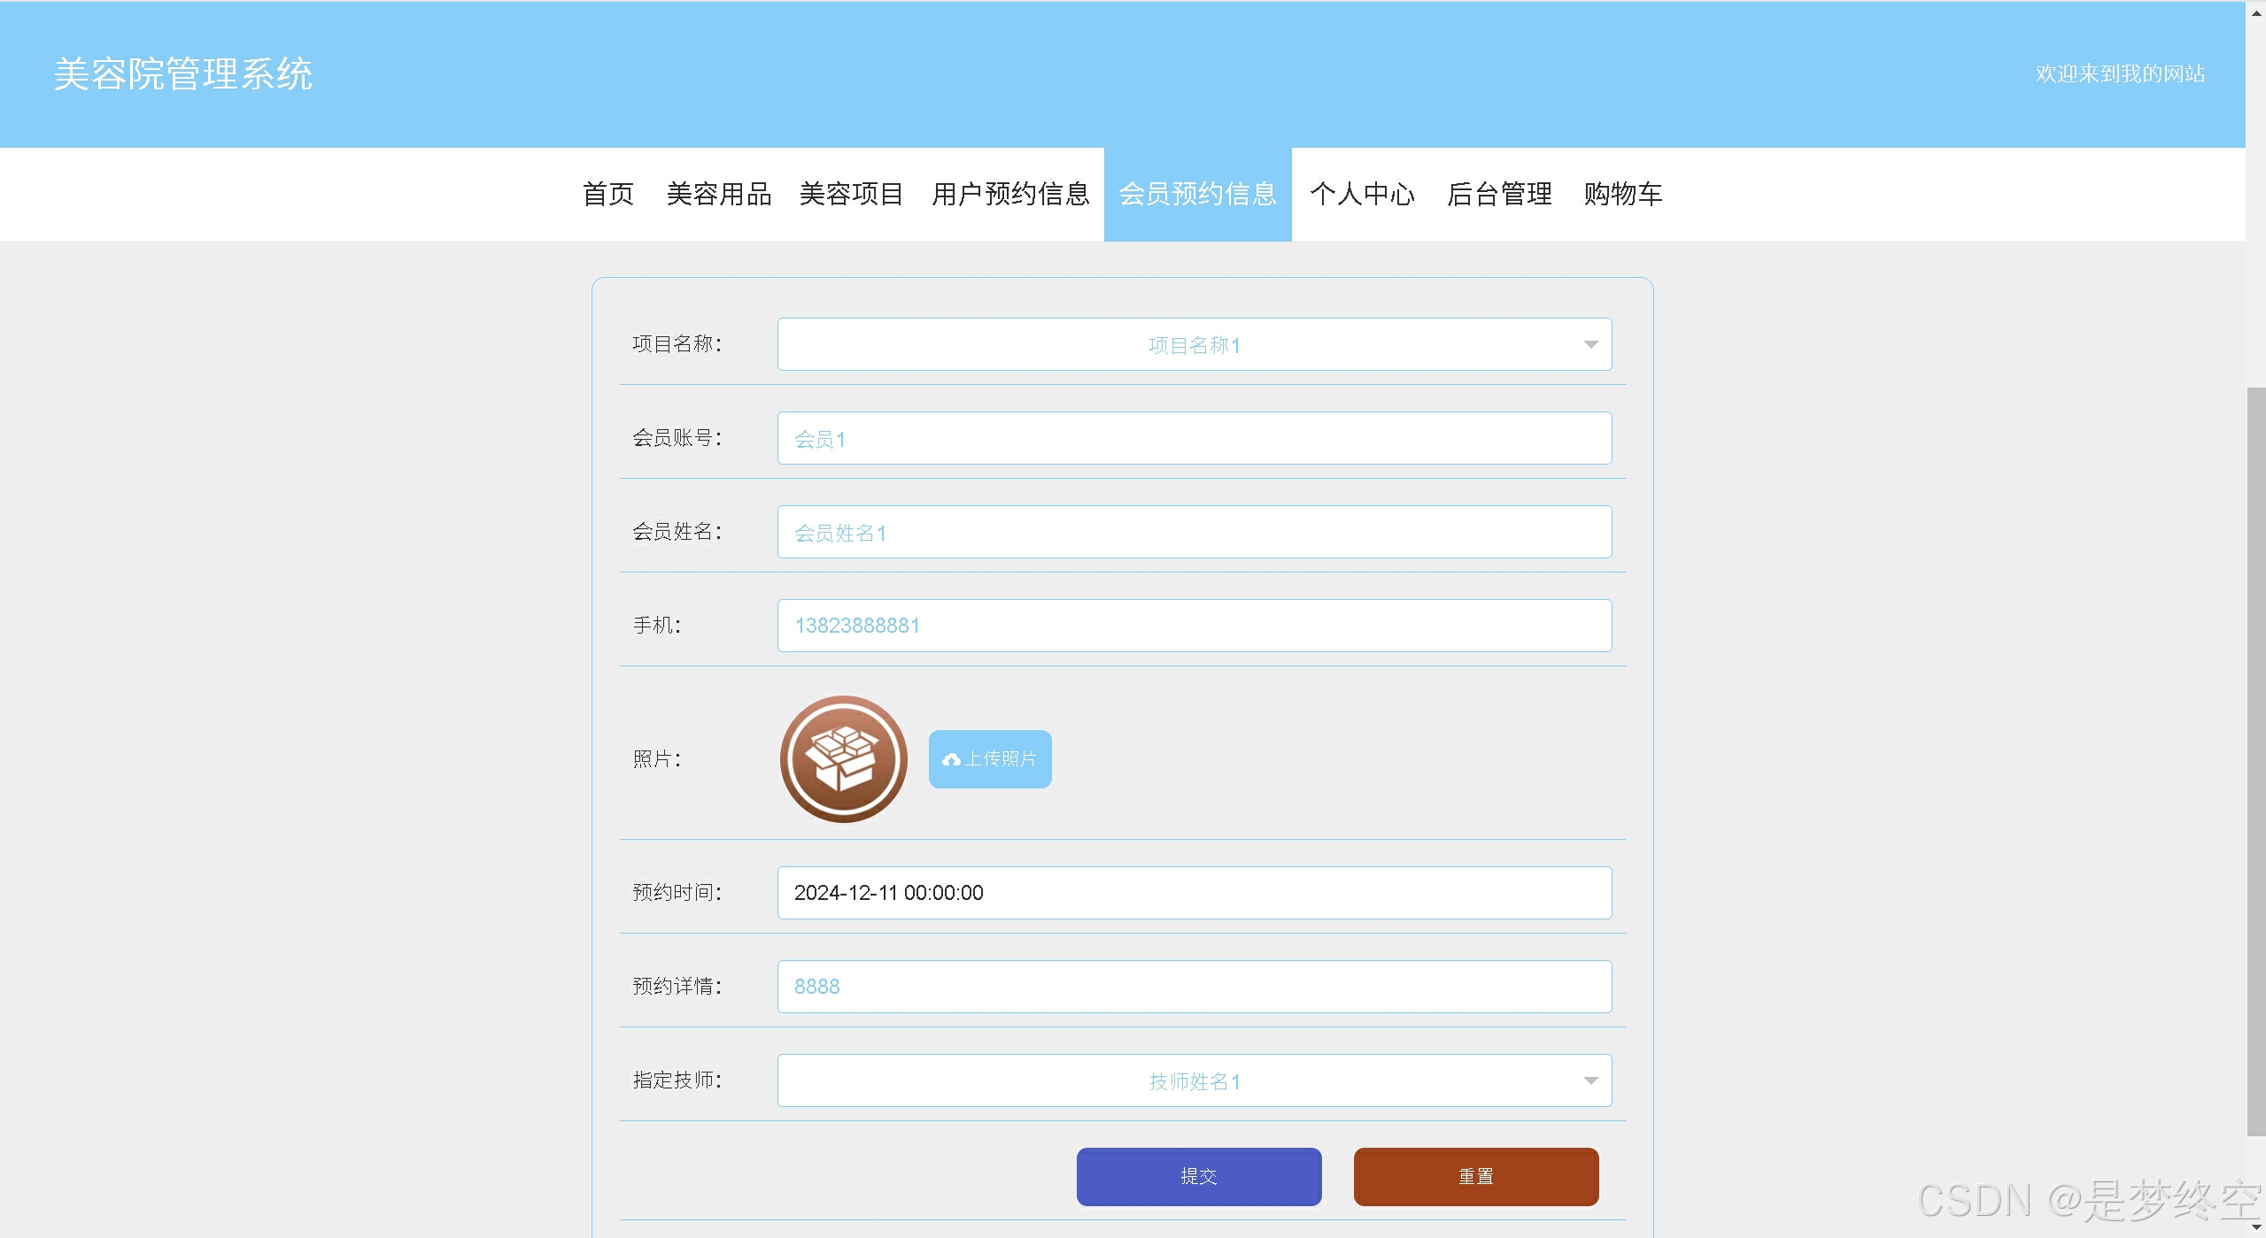Go to 美容用品 in navigation
Viewport: 2266px width, 1238px height.
[x=718, y=194]
